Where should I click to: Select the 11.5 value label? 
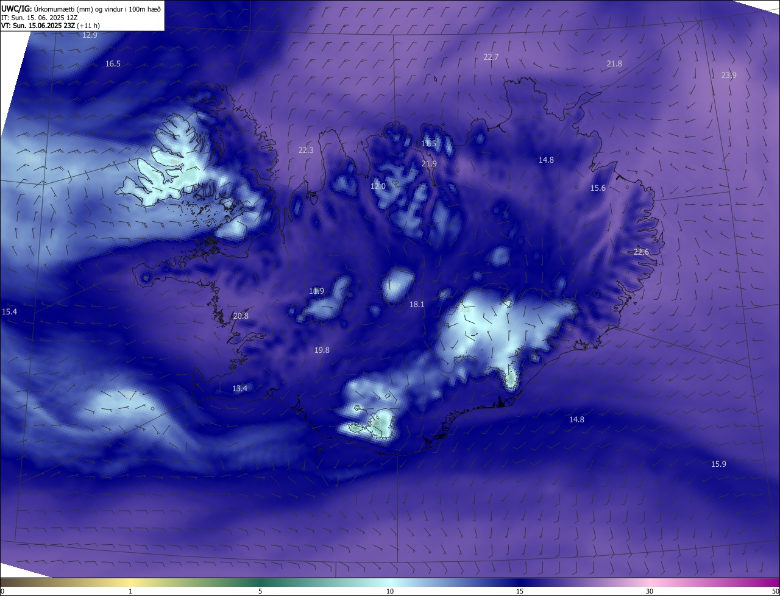pos(429,144)
